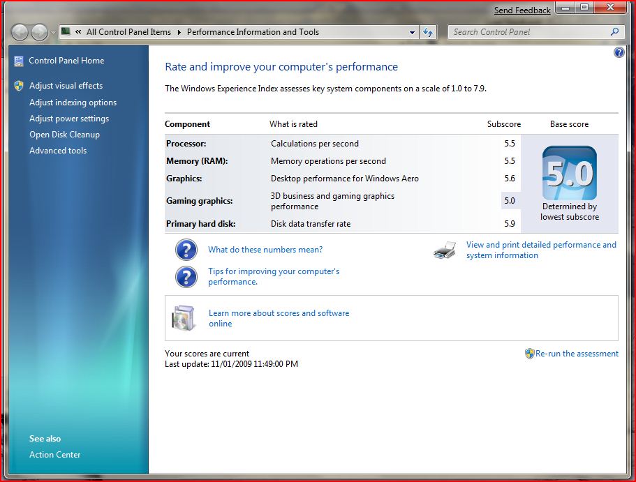Open help using the blue question mark icon
Viewport: 636px width, 482px height.
coord(619,52)
